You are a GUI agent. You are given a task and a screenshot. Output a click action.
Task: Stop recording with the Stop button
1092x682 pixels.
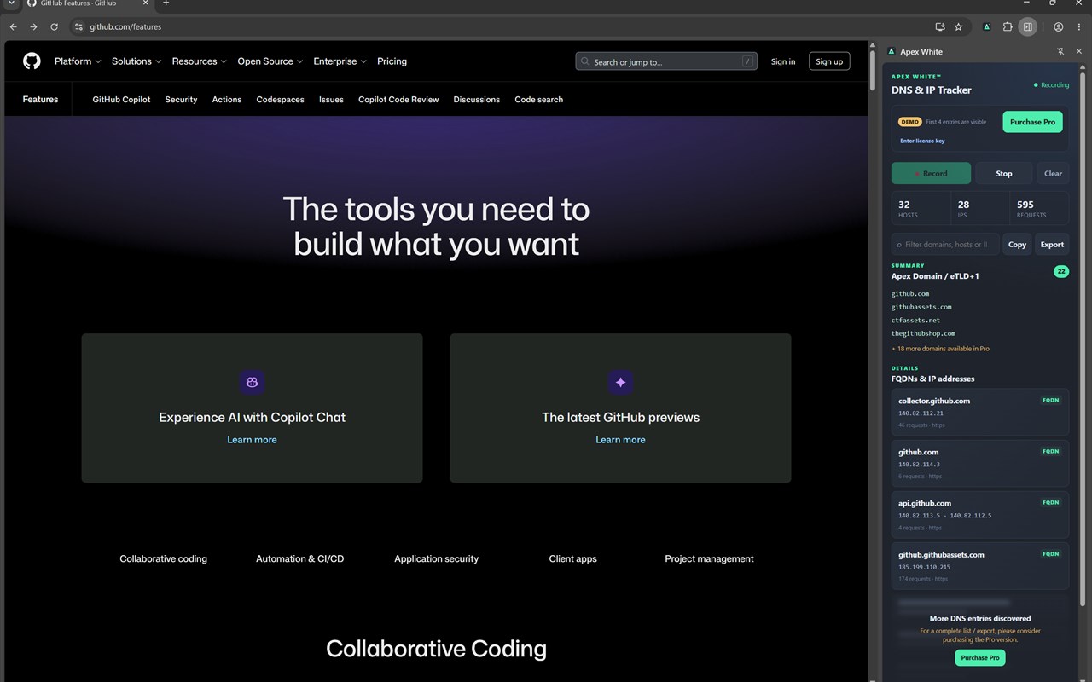pyautogui.click(x=1004, y=173)
